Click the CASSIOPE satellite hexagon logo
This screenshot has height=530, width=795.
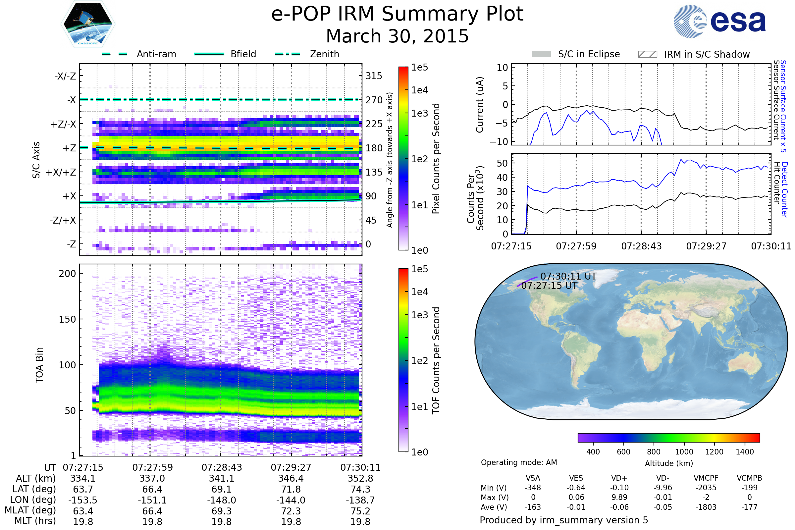(88, 24)
